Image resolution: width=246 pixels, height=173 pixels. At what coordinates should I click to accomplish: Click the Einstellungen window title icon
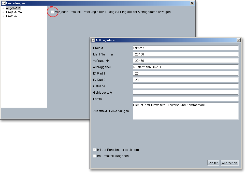pos(4,3)
